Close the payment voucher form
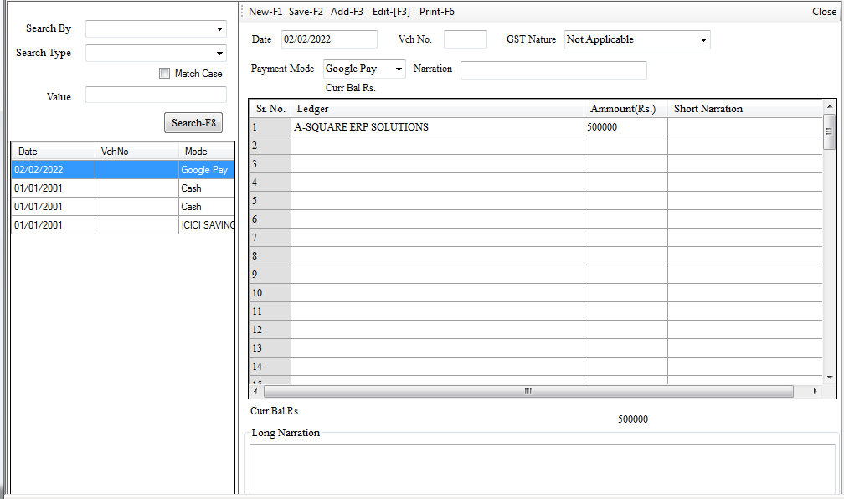844x499 pixels. tap(823, 12)
